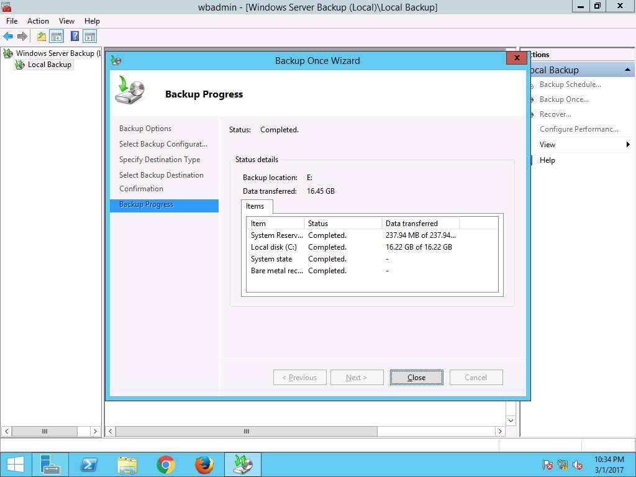The image size is (636, 477).
Task: Open the View menu in the menu bar
Action: pyautogui.click(x=66, y=21)
